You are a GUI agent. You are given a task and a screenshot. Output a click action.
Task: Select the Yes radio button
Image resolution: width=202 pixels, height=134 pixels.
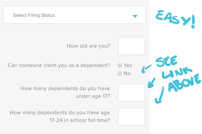click(120, 65)
